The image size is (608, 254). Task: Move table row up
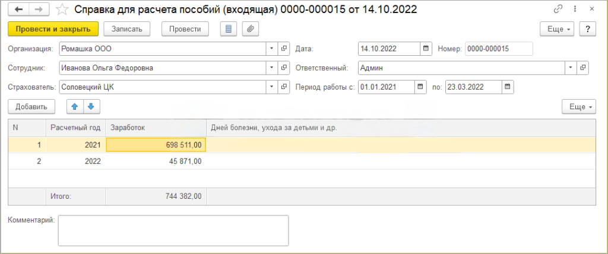pyautogui.click(x=75, y=107)
